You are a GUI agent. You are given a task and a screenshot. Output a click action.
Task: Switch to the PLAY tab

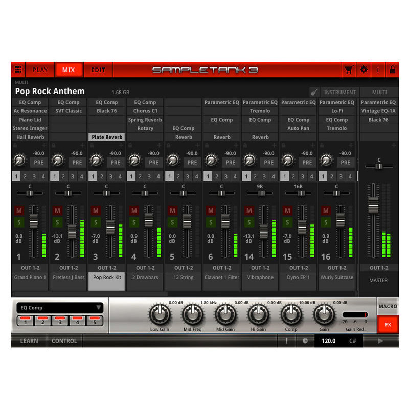(40, 70)
